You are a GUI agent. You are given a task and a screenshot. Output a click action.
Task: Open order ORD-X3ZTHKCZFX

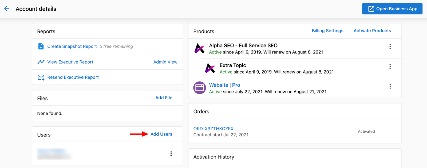click(213, 129)
